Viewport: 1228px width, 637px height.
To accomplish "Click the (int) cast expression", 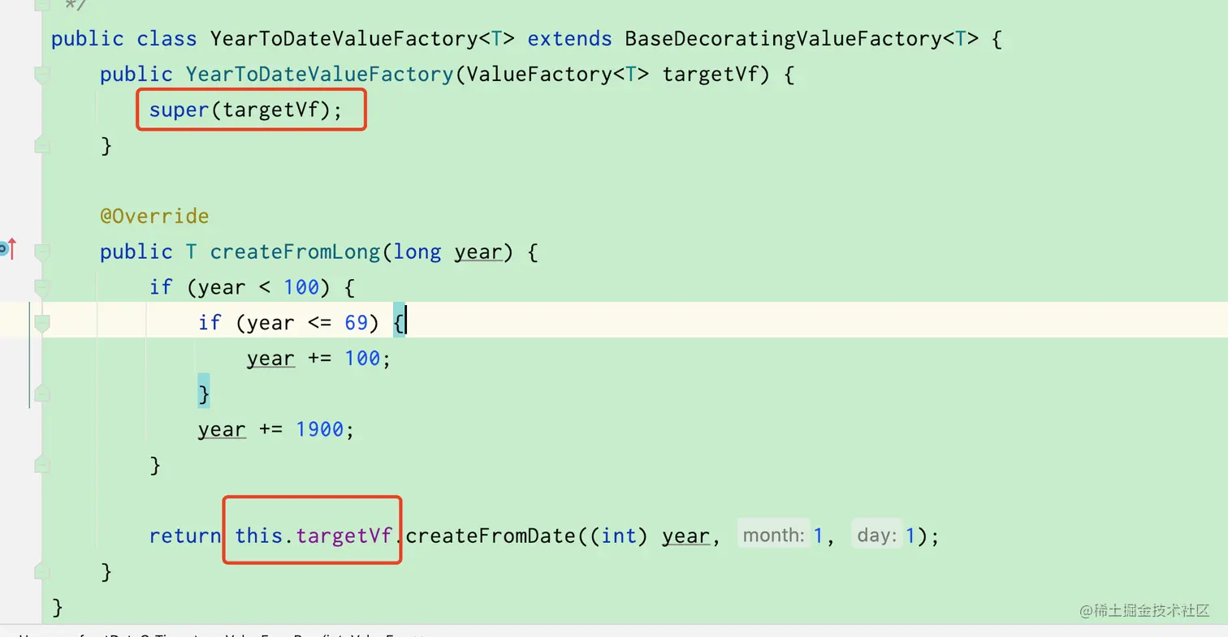I will click(x=619, y=536).
